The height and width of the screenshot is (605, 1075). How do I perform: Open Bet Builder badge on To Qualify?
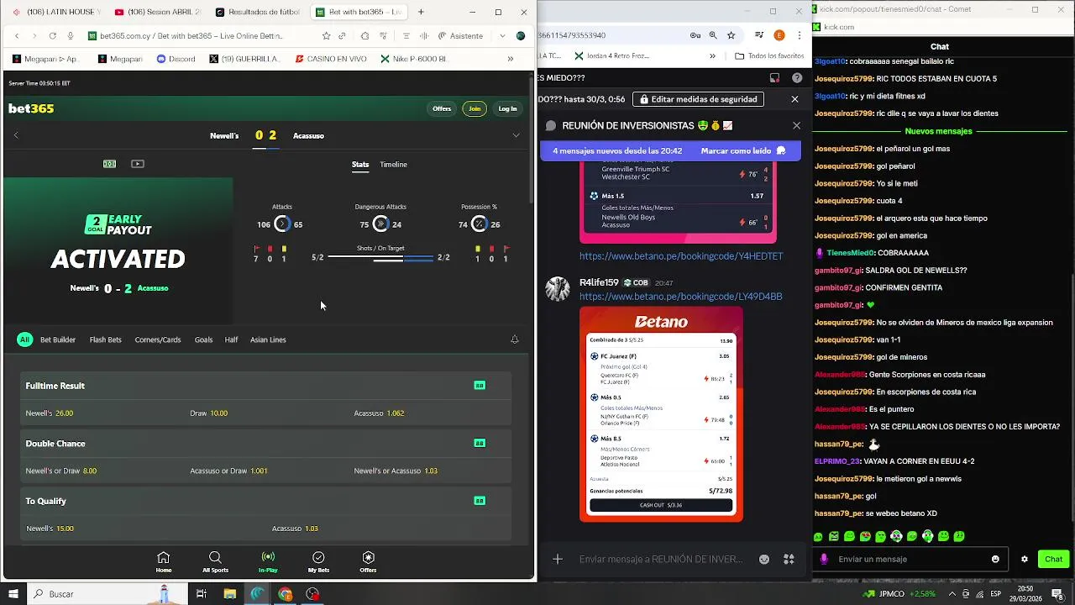point(480,501)
